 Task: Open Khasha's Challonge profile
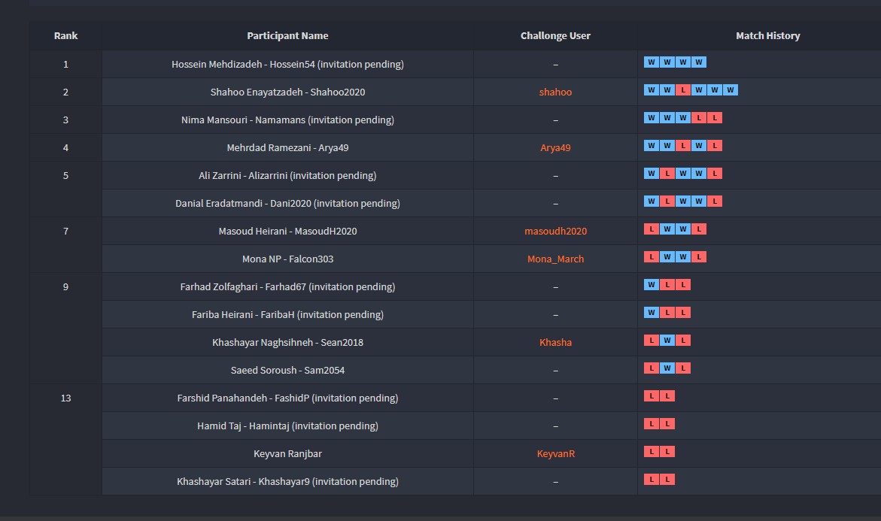[x=555, y=342]
